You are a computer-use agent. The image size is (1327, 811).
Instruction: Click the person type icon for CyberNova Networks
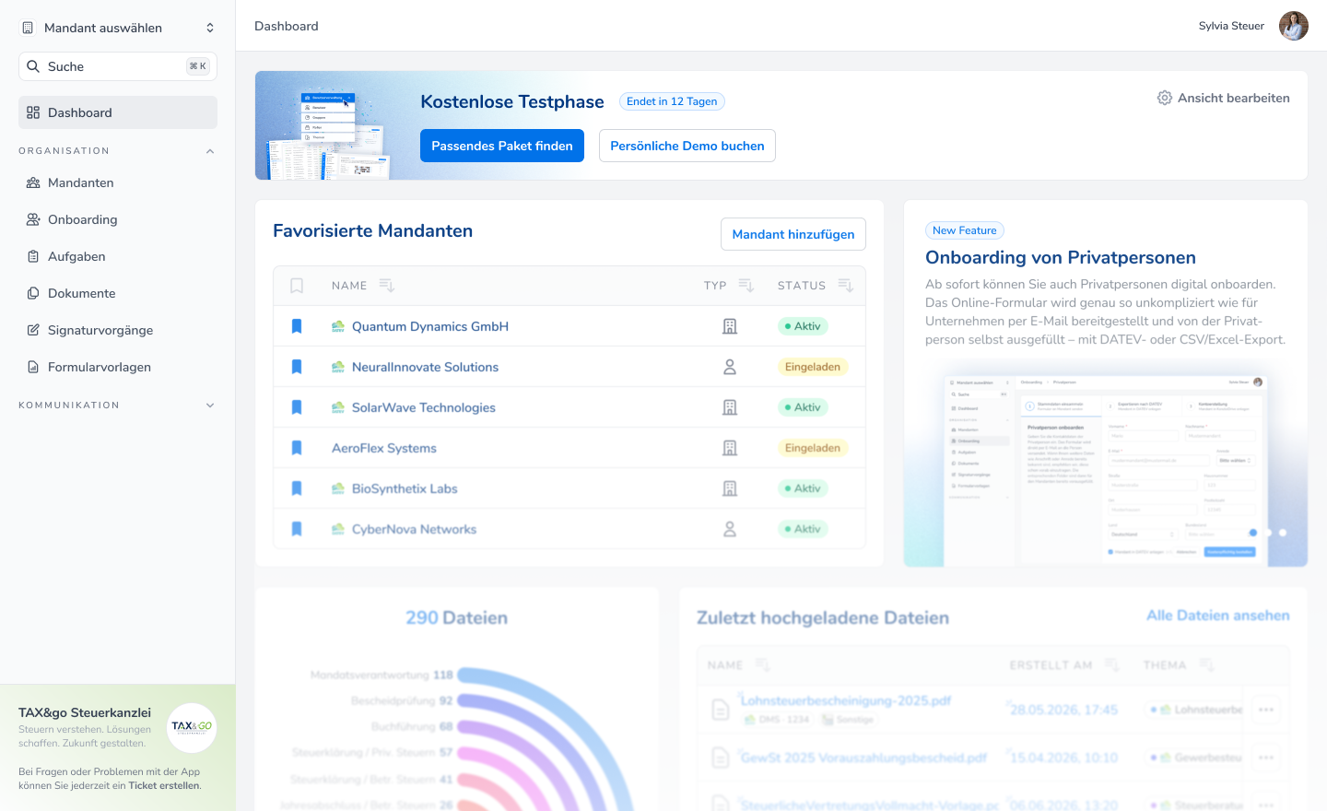point(730,529)
